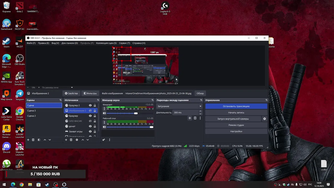This screenshot has width=334, height=188.
Task: Mute the Рабочий стол speaker icon
Action: tap(104, 127)
